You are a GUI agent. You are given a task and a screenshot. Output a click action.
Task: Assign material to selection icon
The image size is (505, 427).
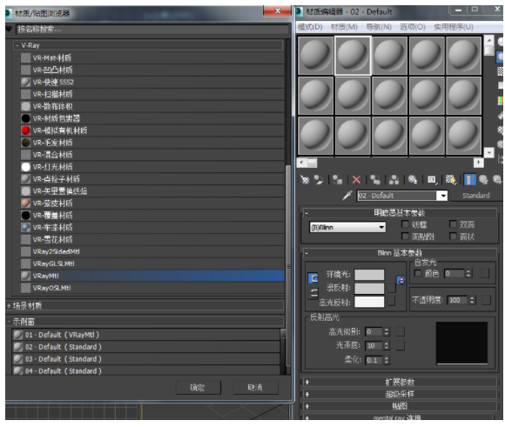(x=337, y=179)
